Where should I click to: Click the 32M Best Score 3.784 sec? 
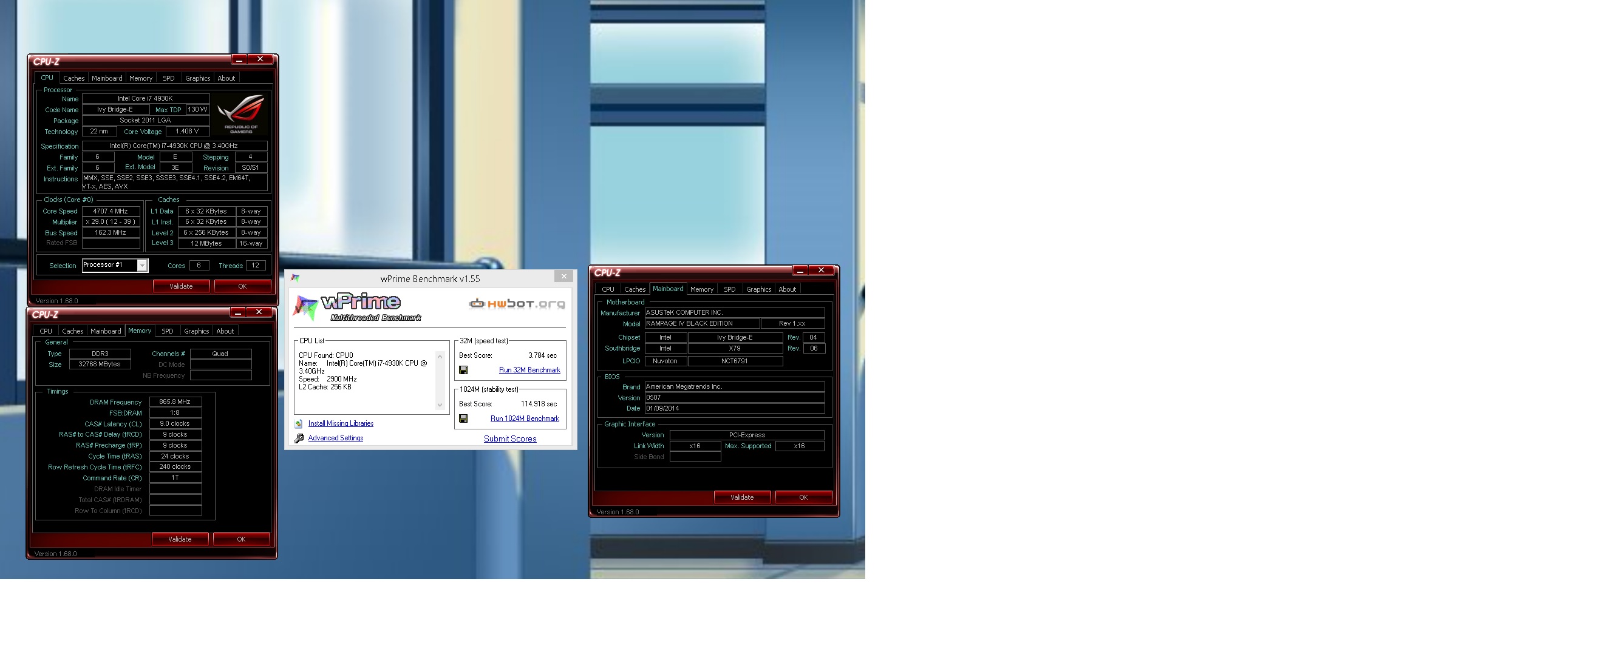pyautogui.click(x=543, y=356)
